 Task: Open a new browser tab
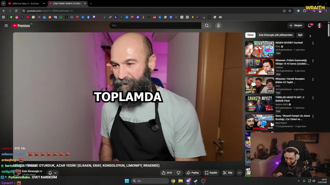point(91,4)
